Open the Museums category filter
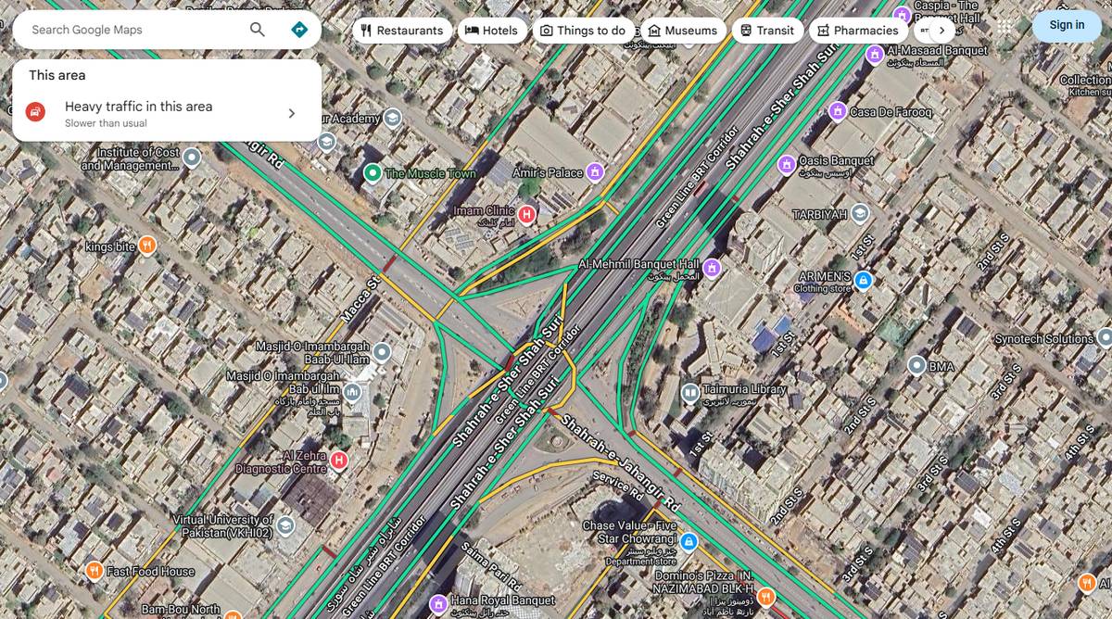The width and height of the screenshot is (1112, 619). [x=652, y=30]
